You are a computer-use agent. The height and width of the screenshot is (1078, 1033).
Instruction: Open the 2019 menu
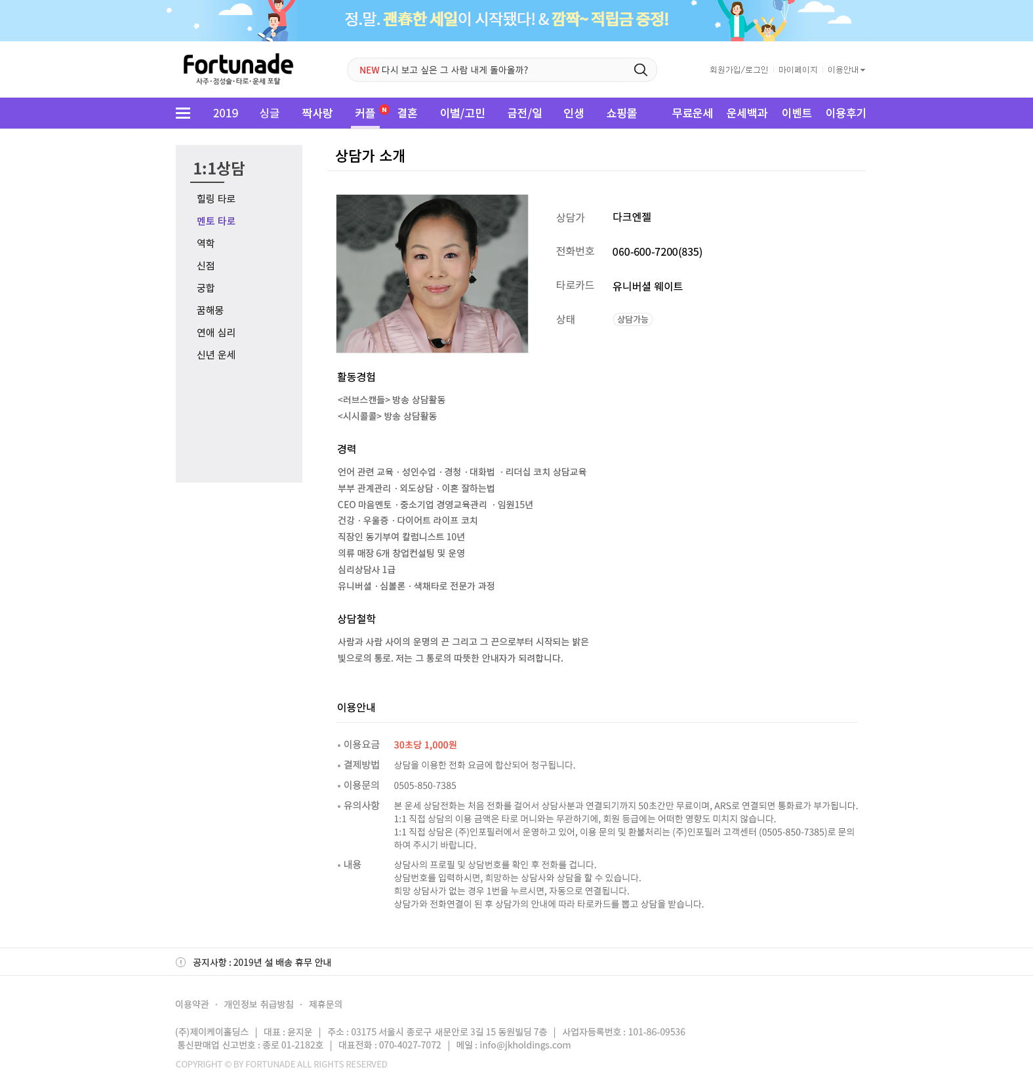click(x=226, y=113)
